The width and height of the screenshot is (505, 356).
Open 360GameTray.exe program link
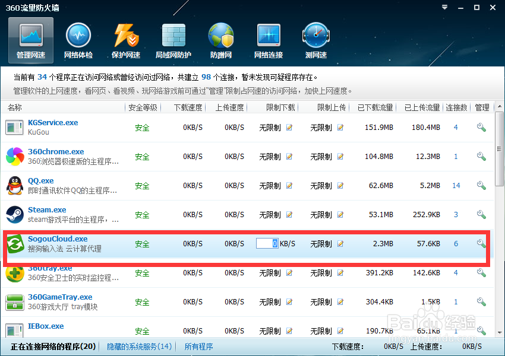coord(60,297)
